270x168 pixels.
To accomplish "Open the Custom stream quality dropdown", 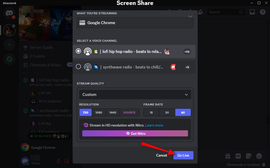I will click(x=135, y=95).
